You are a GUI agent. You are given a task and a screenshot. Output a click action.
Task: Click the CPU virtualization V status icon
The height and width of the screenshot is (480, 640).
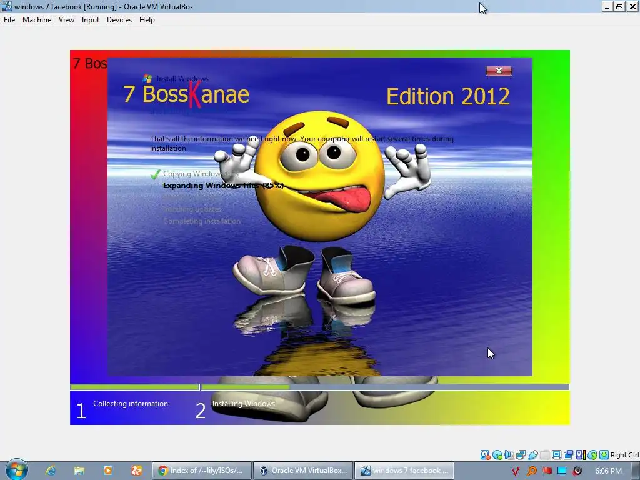581,455
